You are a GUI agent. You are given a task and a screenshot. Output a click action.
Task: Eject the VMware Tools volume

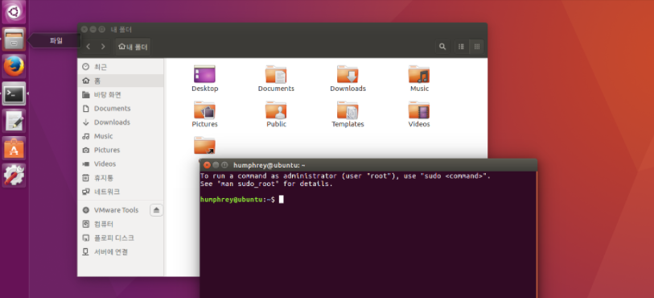coord(156,210)
